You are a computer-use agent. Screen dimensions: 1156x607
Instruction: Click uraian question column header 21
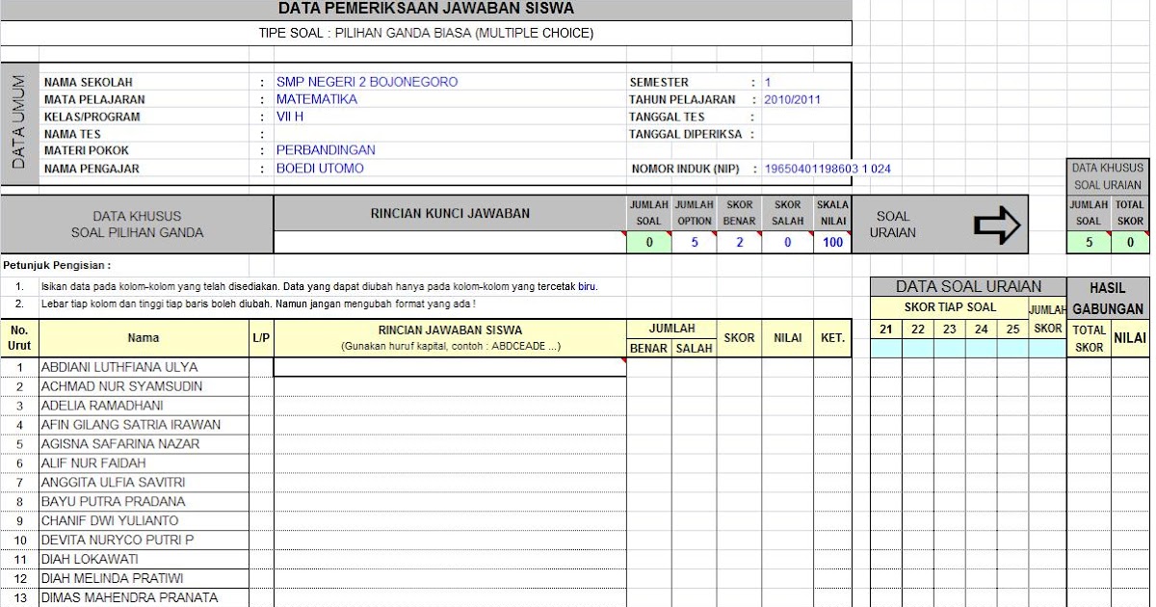tap(886, 329)
